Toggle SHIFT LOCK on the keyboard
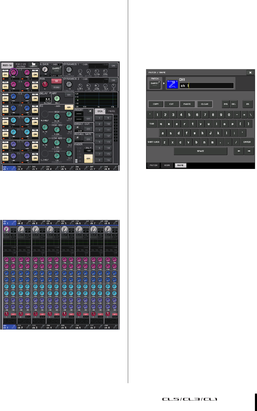 tap(154, 142)
